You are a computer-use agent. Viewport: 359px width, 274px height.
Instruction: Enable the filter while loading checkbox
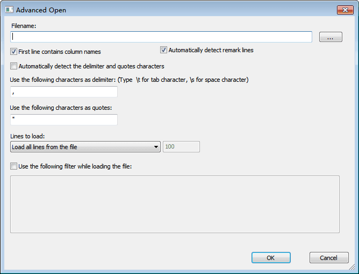pyautogui.click(x=14, y=166)
